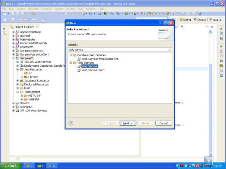Switch to the Java EE perspective

pos(215,20)
